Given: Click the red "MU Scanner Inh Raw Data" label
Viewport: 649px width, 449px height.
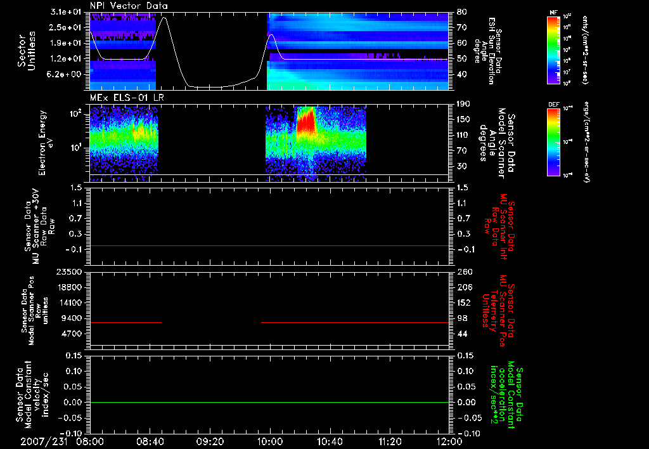Looking at the screenshot, I should click(x=499, y=226).
